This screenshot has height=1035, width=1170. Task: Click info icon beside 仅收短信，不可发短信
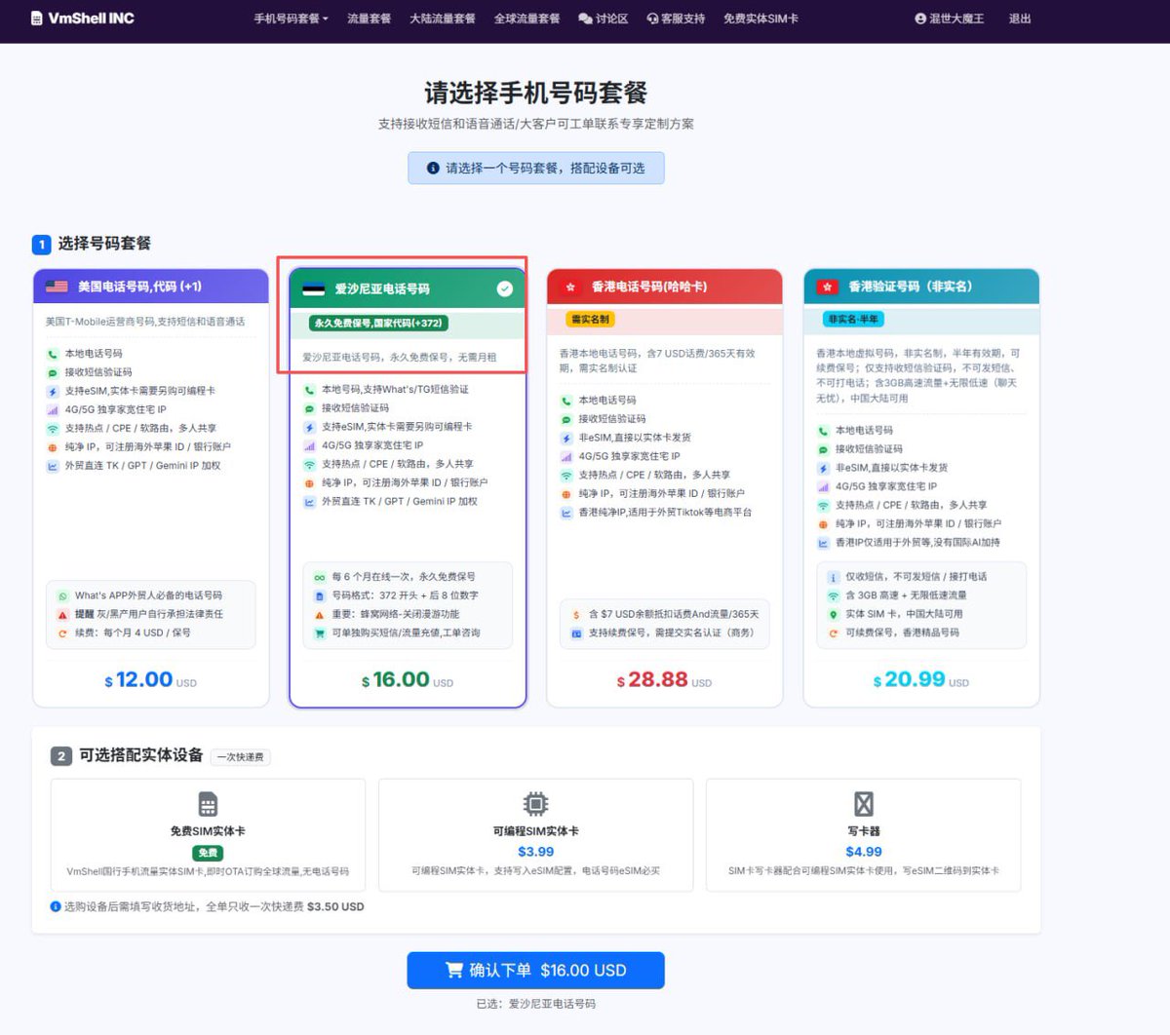[x=834, y=577]
